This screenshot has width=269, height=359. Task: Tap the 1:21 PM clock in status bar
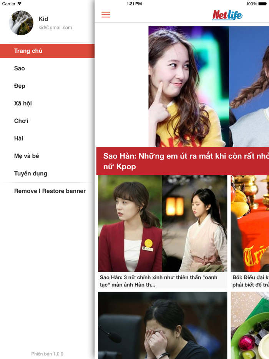(134, 4)
